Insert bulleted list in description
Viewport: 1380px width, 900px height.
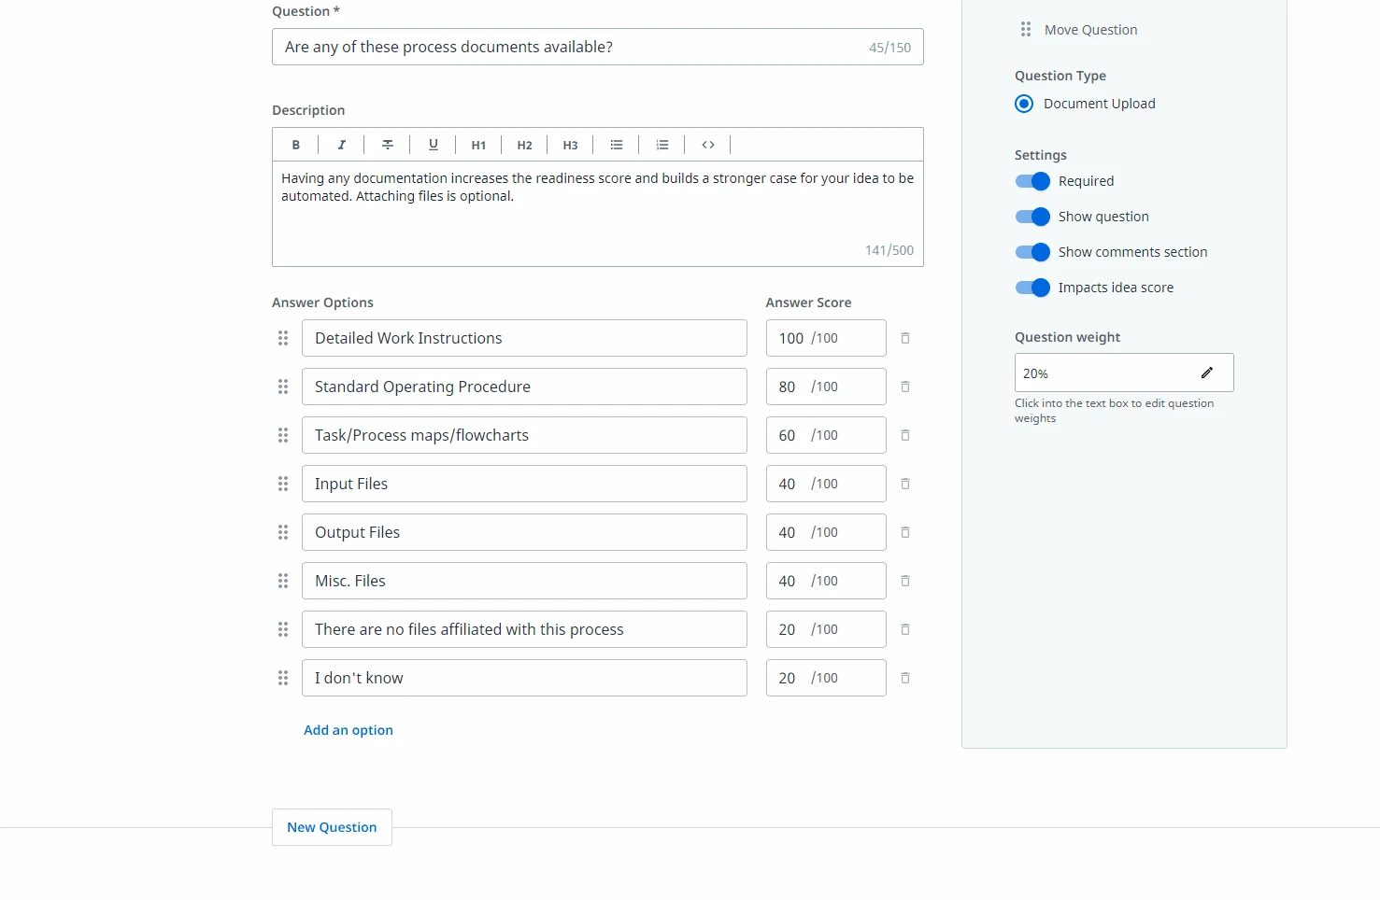point(617,145)
